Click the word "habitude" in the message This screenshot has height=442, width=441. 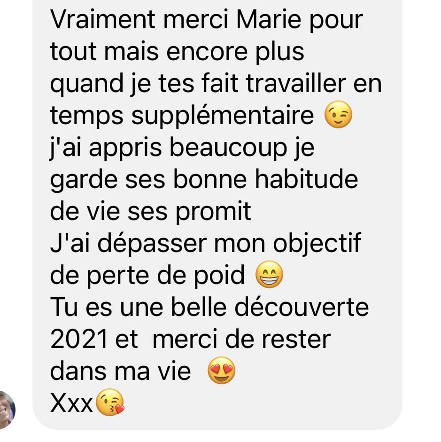307,180
